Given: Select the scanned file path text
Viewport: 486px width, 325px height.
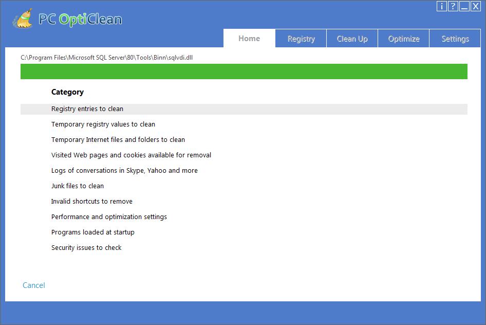Looking at the screenshot, I should pyautogui.click(x=107, y=58).
